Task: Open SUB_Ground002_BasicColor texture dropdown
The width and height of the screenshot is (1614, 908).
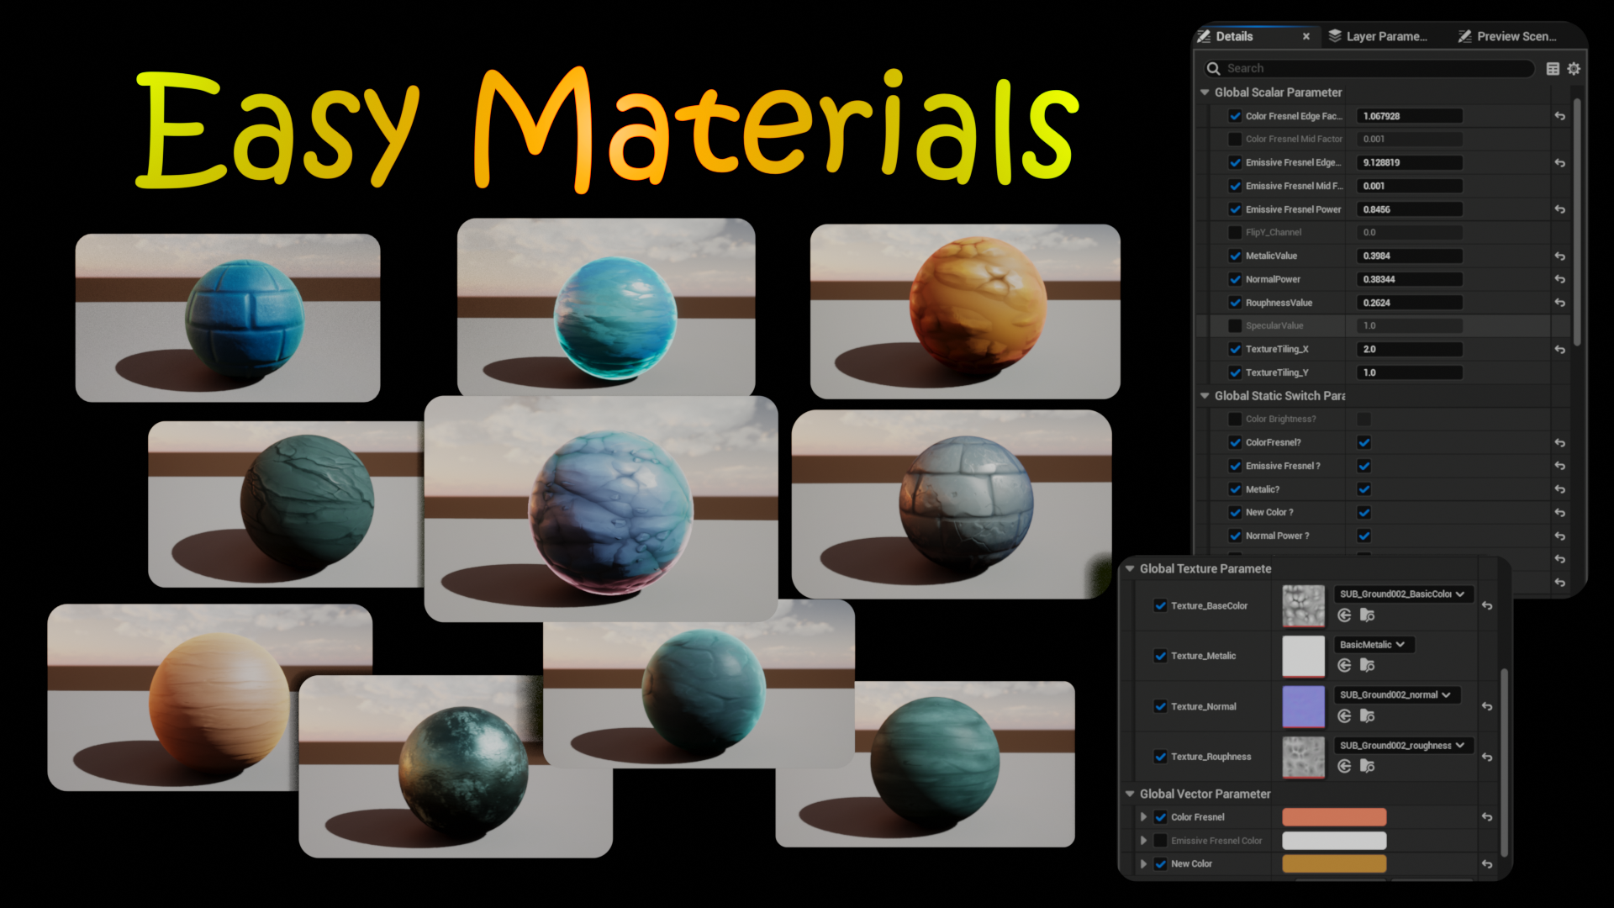Action: tap(1403, 594)
